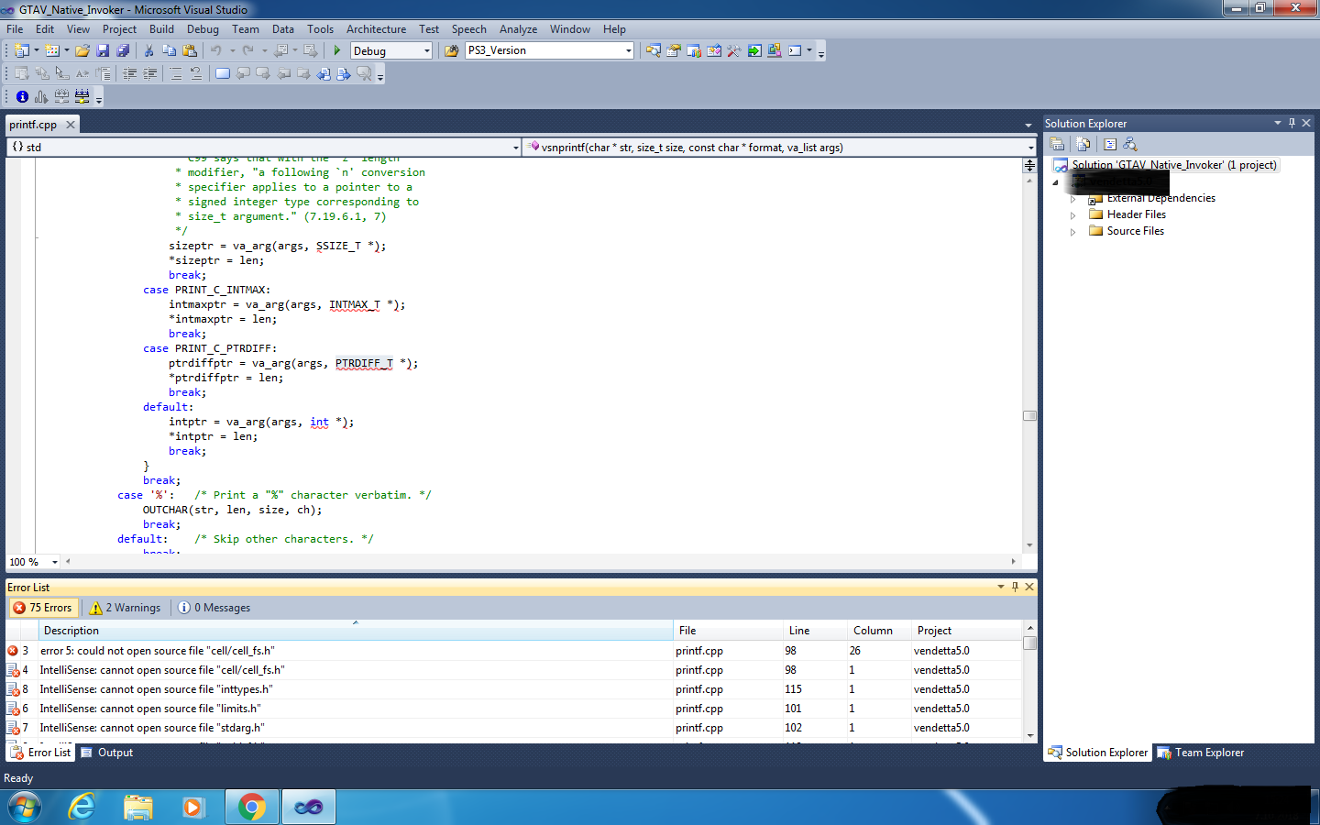Pin the Solution Explorer panel

pyautogui.click(x=1292, y=123)
